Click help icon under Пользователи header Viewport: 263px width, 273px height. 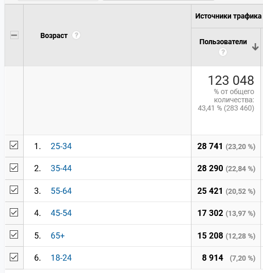[x=223, y=52]
